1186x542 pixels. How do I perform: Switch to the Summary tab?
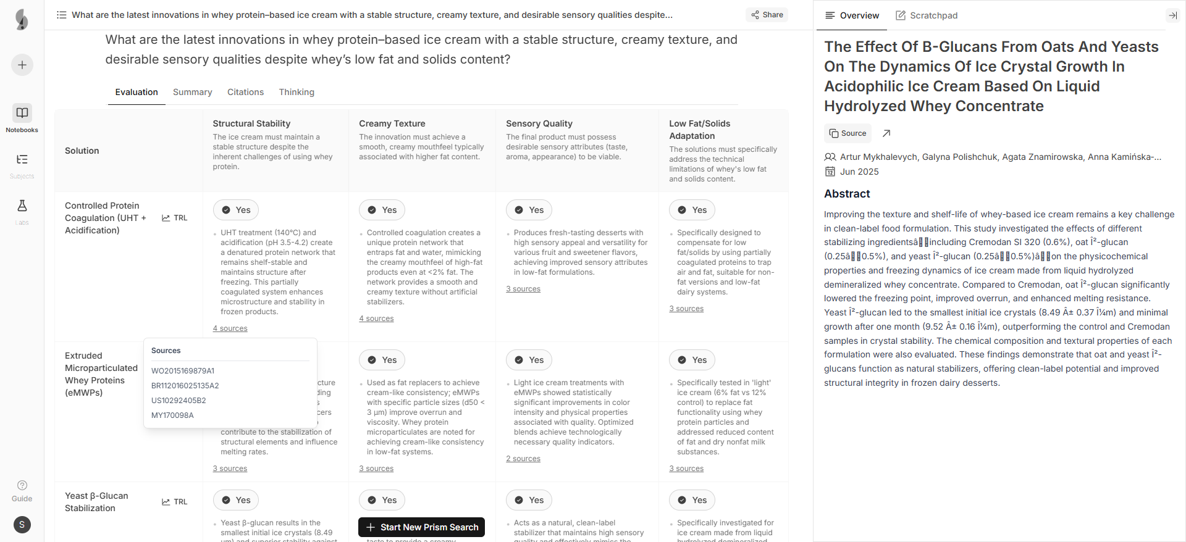tap(192, 92)
